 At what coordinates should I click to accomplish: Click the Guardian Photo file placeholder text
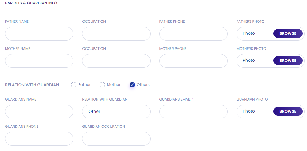click(249, 111)
